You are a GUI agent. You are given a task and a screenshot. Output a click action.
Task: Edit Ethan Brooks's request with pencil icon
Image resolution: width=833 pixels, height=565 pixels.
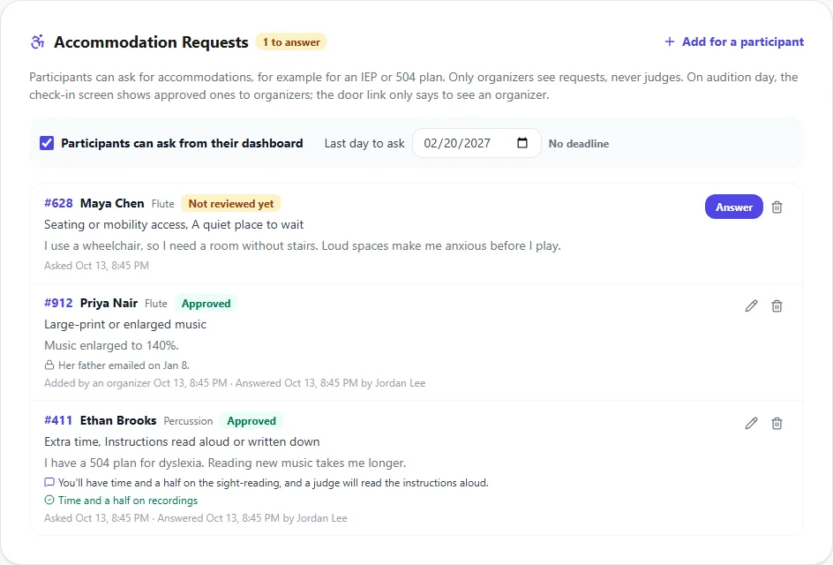coord(751,423)
